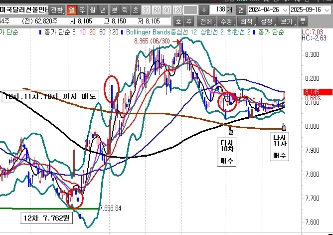Click the 시 8,105 open price
This screenshot has height=235, width=333.
(81, 21)
